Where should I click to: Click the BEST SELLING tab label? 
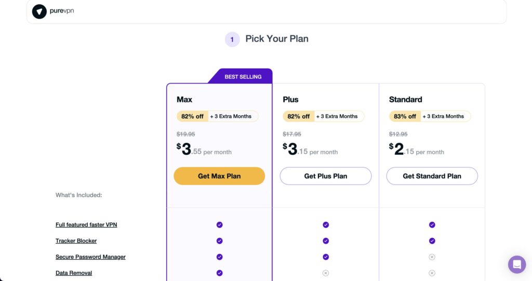pyautogui.click(x=243, y=77)
